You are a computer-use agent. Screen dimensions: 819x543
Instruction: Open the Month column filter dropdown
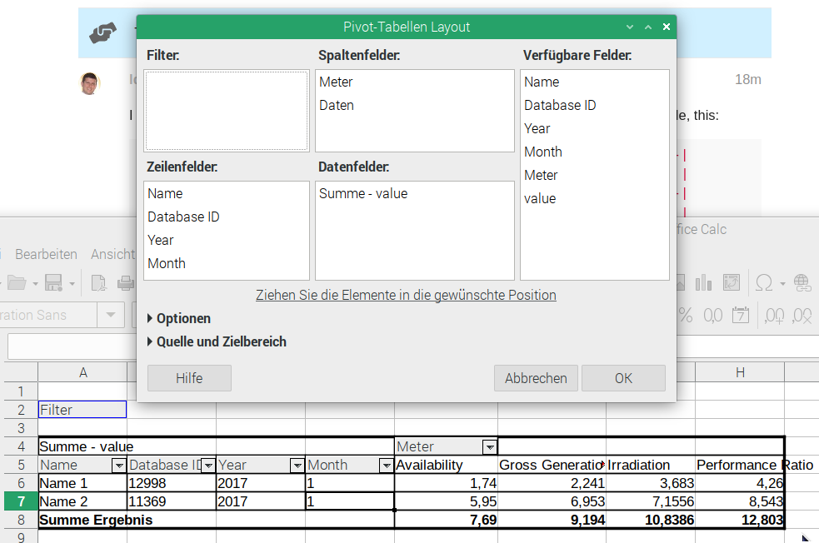387,466
